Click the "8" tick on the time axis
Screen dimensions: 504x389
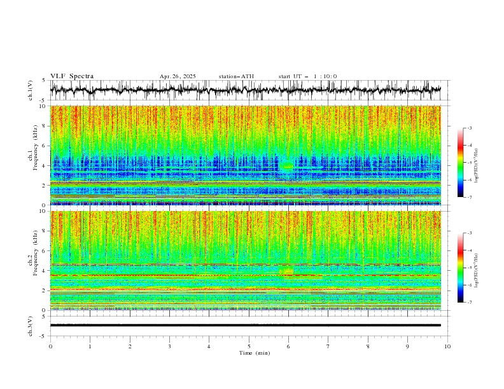tap(368, 346)
